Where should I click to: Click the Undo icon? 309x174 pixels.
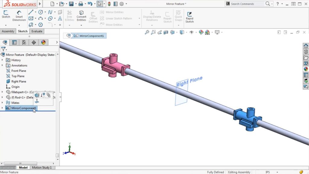click(90, 4)
